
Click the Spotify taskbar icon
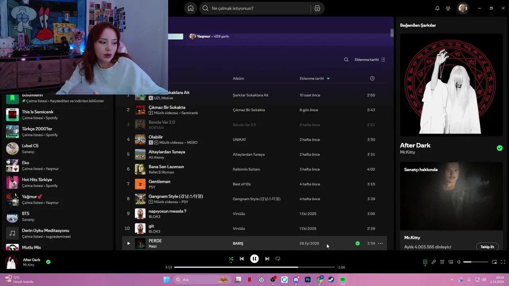pos(343,280)
